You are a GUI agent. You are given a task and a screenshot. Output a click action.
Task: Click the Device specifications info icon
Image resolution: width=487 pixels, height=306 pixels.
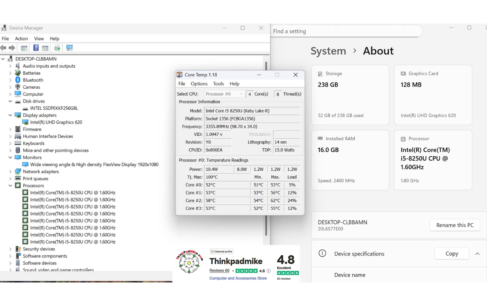pos(322,253)
